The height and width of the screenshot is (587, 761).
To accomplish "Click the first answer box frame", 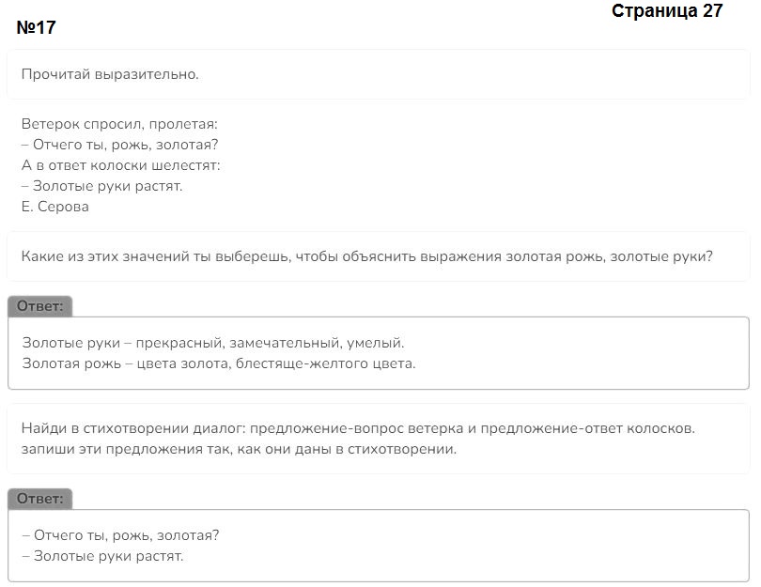I will pos(379,353).
